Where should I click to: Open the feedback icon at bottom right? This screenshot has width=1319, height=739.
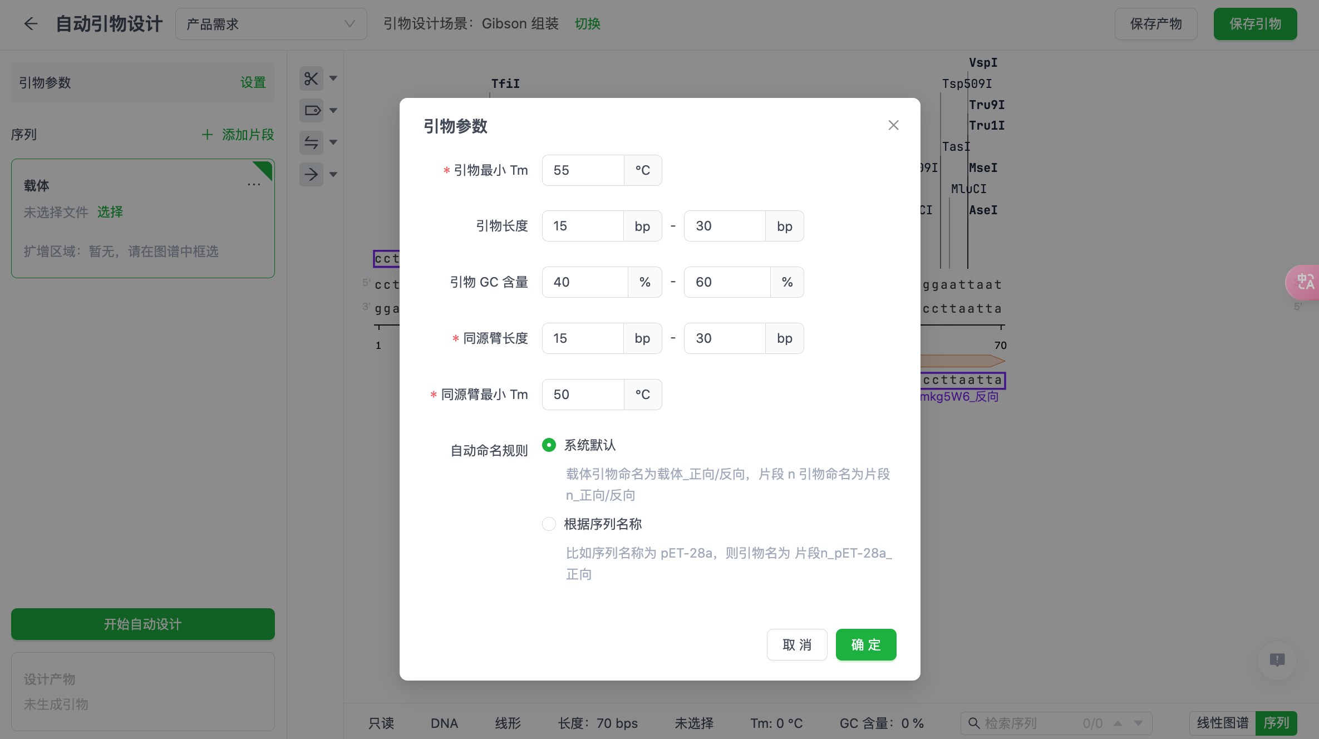click(1277, 661)
